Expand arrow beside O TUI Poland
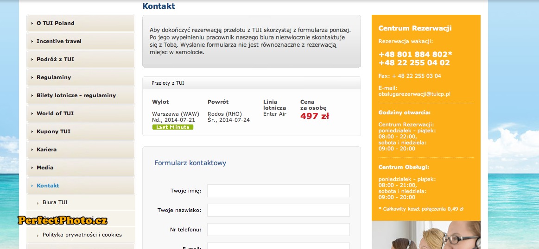This screenshot has width=539, height=249. pos(32,23)
